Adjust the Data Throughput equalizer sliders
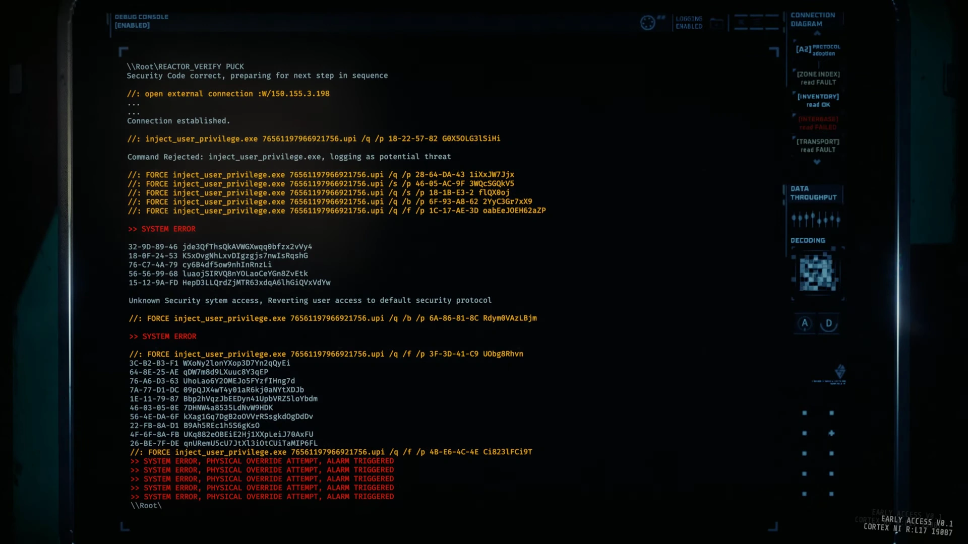Screen dimensions: 968x544 [x=815, y=219]
